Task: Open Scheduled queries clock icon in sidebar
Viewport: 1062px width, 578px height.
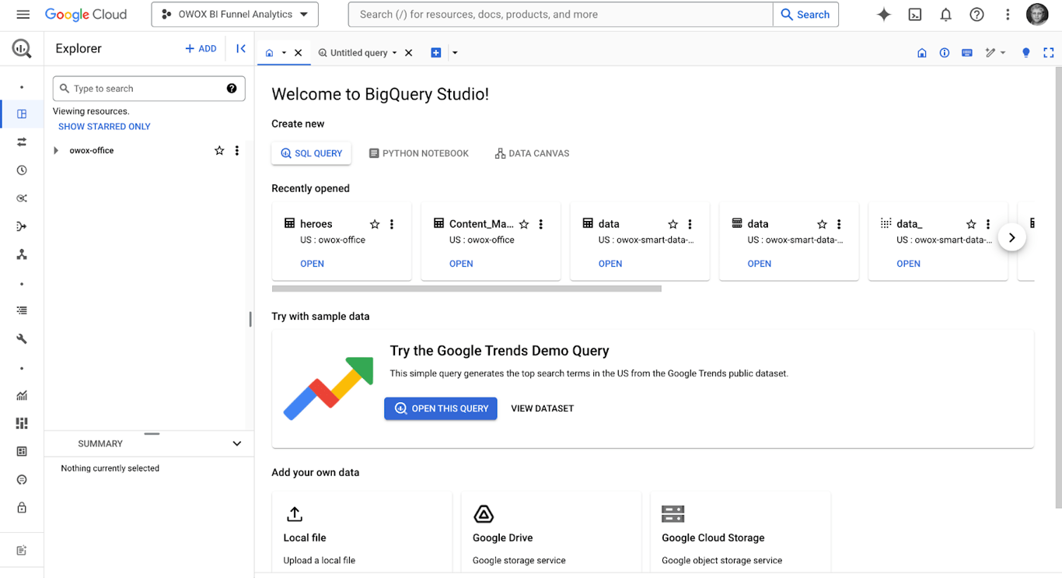Action: point(22,170)
